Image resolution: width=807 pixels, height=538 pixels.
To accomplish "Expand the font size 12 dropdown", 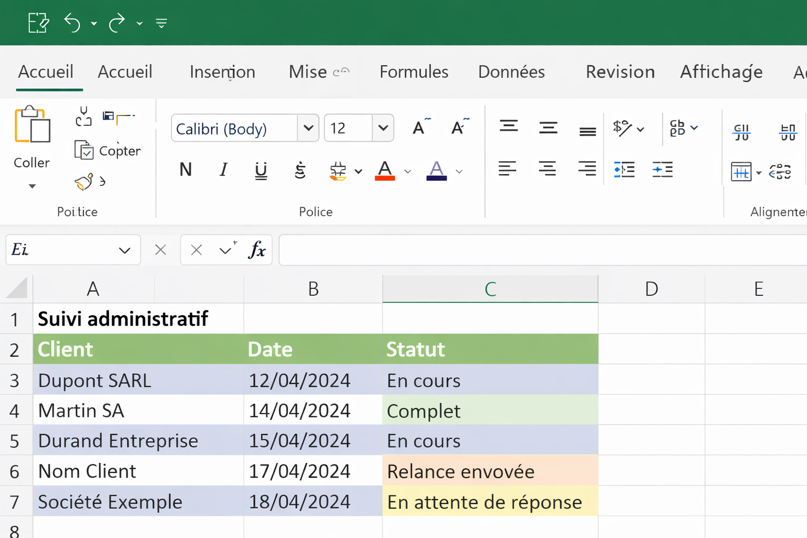I will (383, 128).
